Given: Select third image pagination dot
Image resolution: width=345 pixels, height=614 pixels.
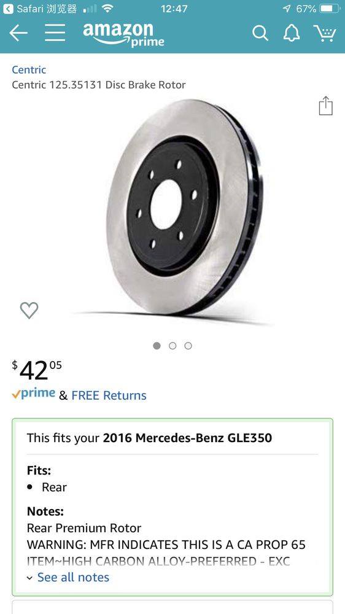Looking at the screenshot, I should click(x=188, y=346).
